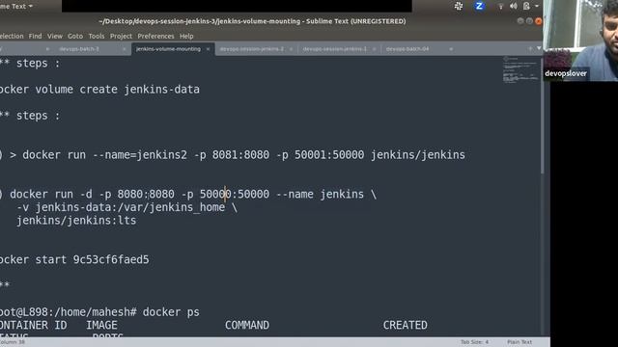Image resolution: width=618 pixels, height=347 pixels.
Task: Switch to the devops-session-jenkins-2 tab
Action: tap(251, 49)
